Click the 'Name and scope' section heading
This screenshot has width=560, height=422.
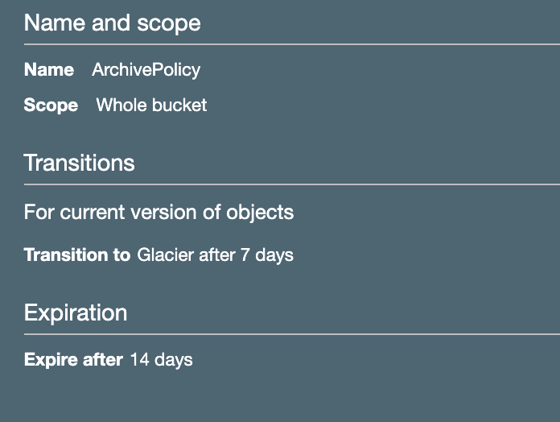112,23
